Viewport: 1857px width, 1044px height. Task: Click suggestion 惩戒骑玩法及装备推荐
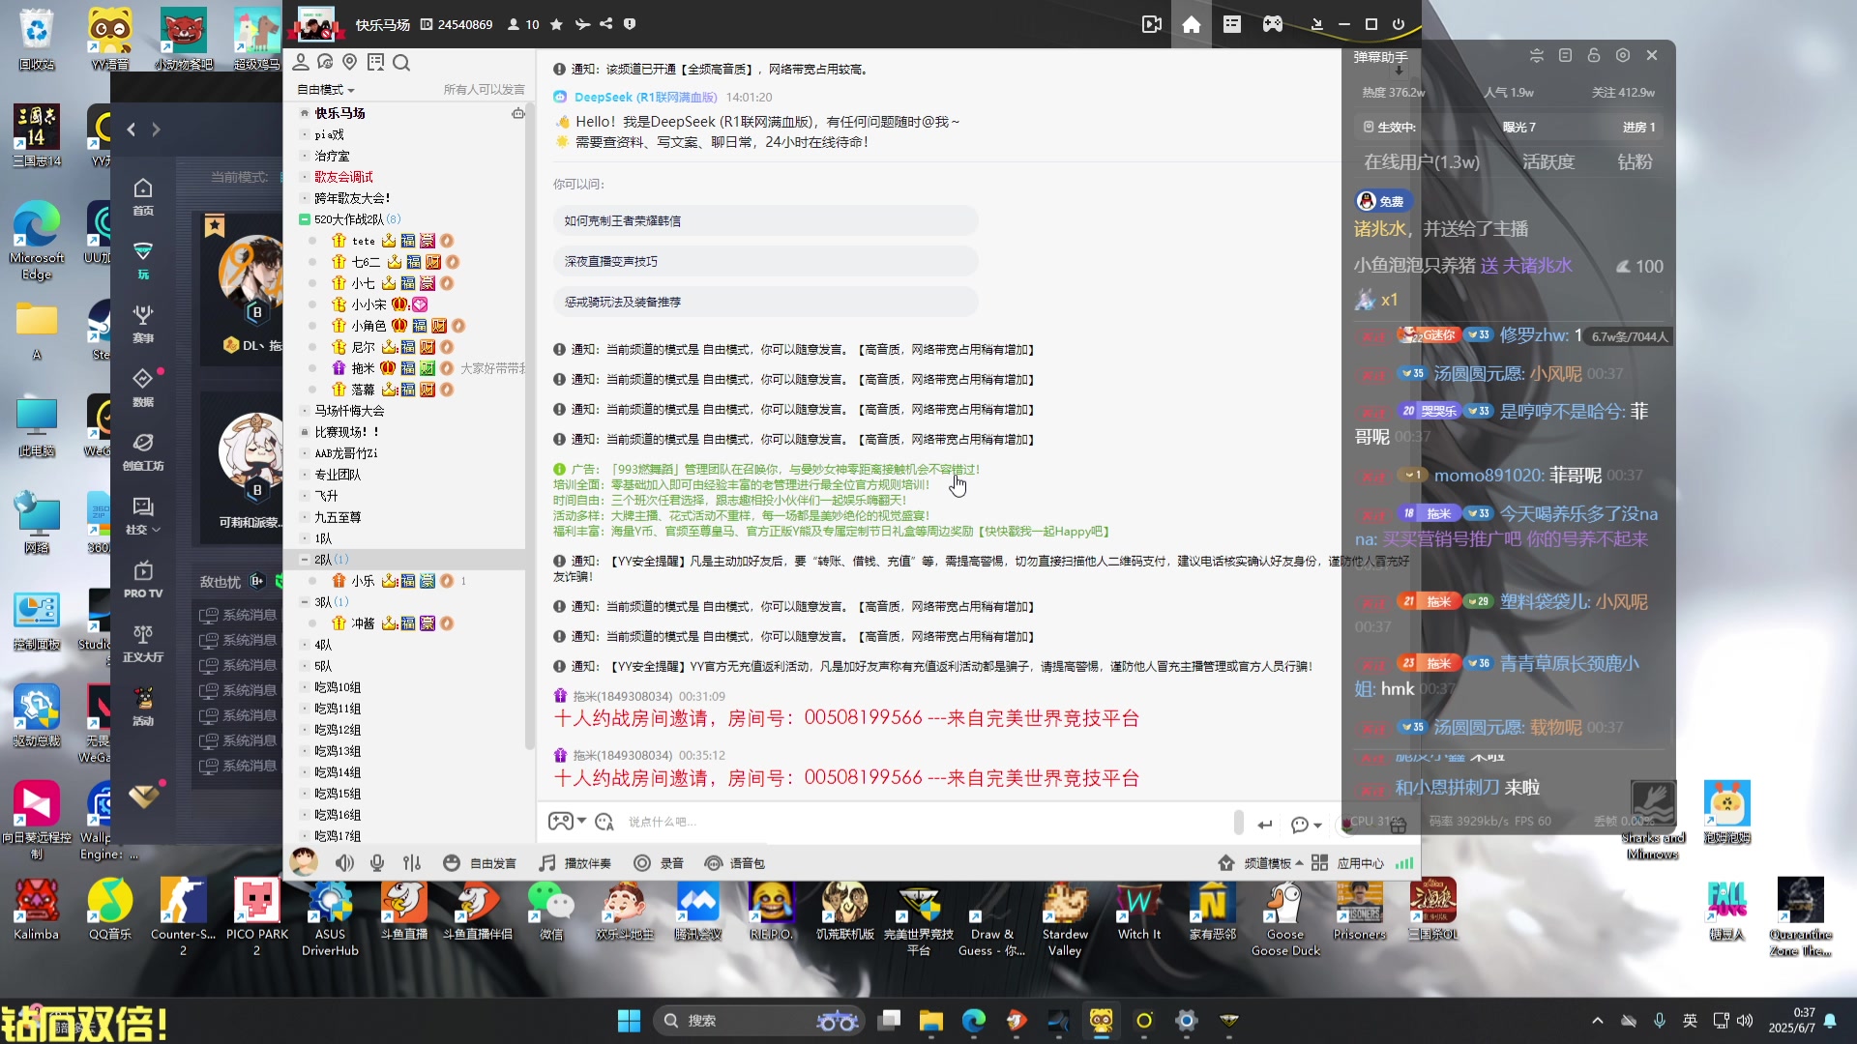[765, 302]
